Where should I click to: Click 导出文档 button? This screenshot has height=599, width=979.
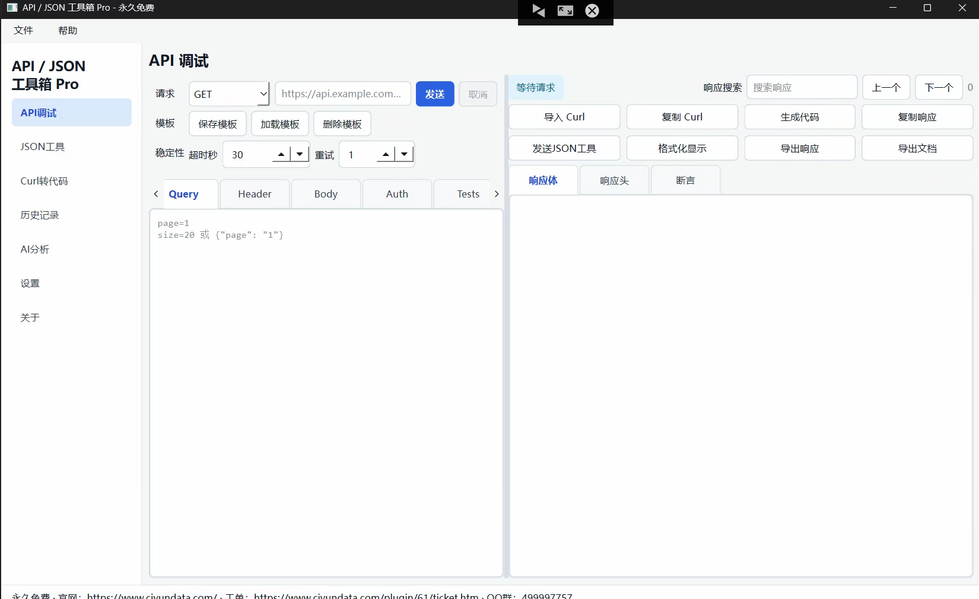(917, 148)
